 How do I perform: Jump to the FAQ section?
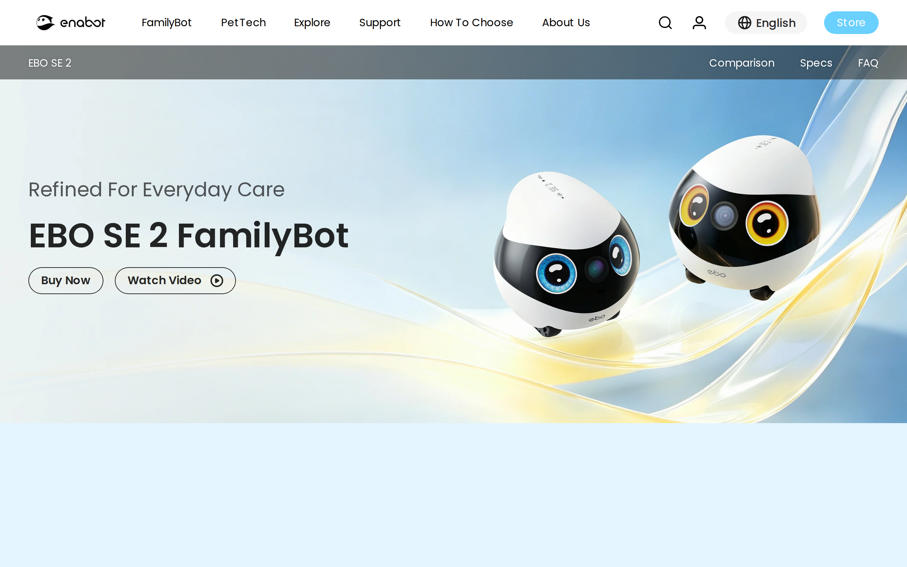[x=868, y=63]
